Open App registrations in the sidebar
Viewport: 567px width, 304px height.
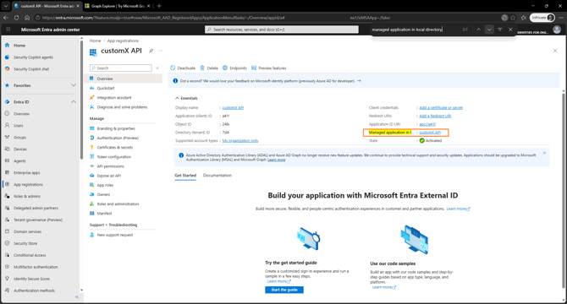(28, 185)
